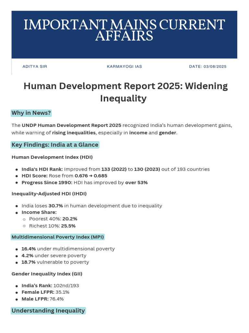The image size is (249, 333).
Task: Click the 'UNDP Human Development Report 2025' bold phrase
Action: (x=72, y=125)
